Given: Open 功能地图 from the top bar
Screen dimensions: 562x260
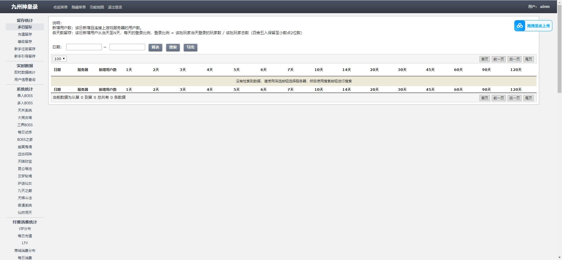Looking at the screenshot, I should pyautogui.click(x=97, y=7).
